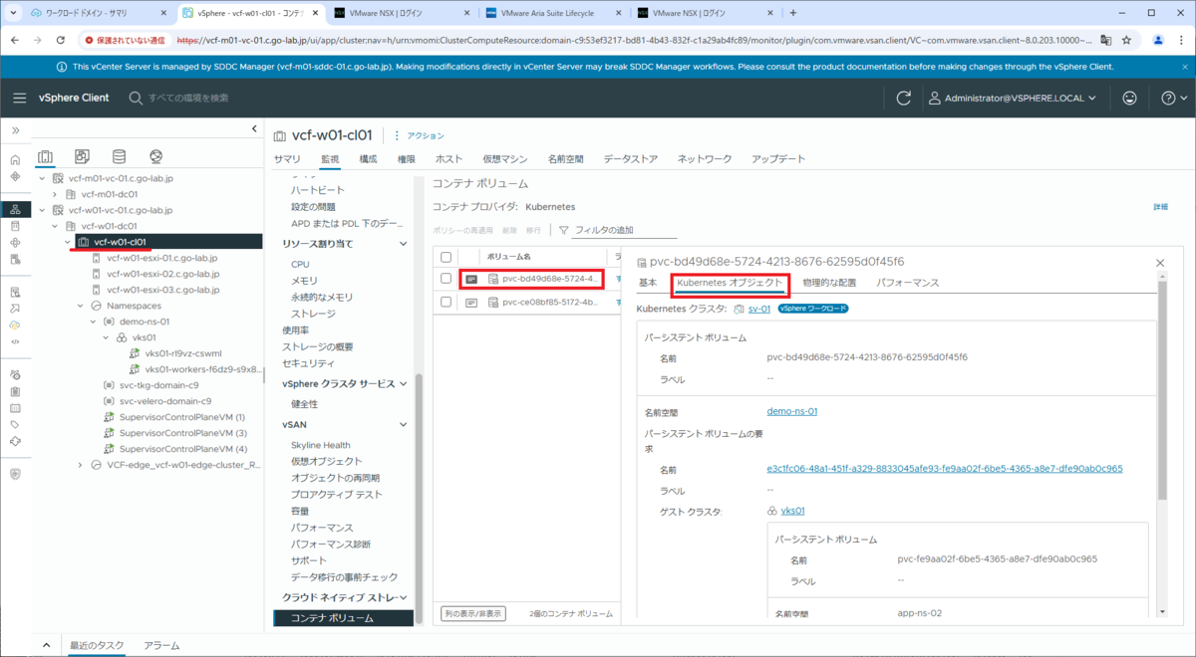
Task: Select vcf-w01-esxi-02.c.go-lab.jp host
Action: point(162,274)
